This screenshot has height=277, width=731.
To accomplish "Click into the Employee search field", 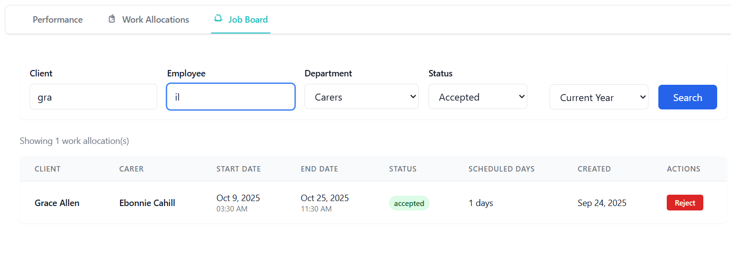I will (231, 97).
